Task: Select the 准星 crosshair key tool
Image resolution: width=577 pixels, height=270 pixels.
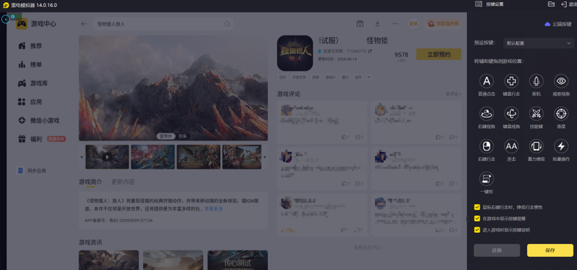Action: tap(561, 113)
